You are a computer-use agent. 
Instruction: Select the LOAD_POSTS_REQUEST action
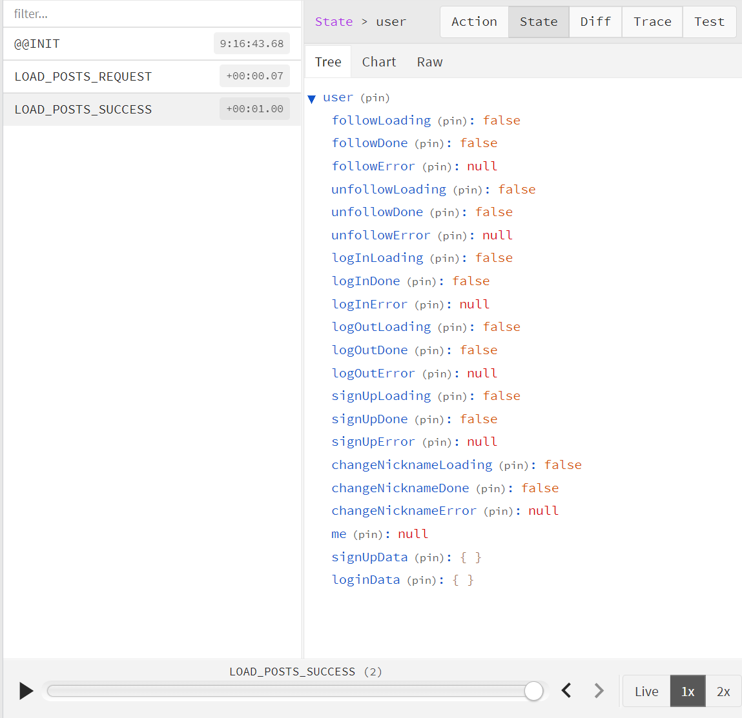point(151,76)
